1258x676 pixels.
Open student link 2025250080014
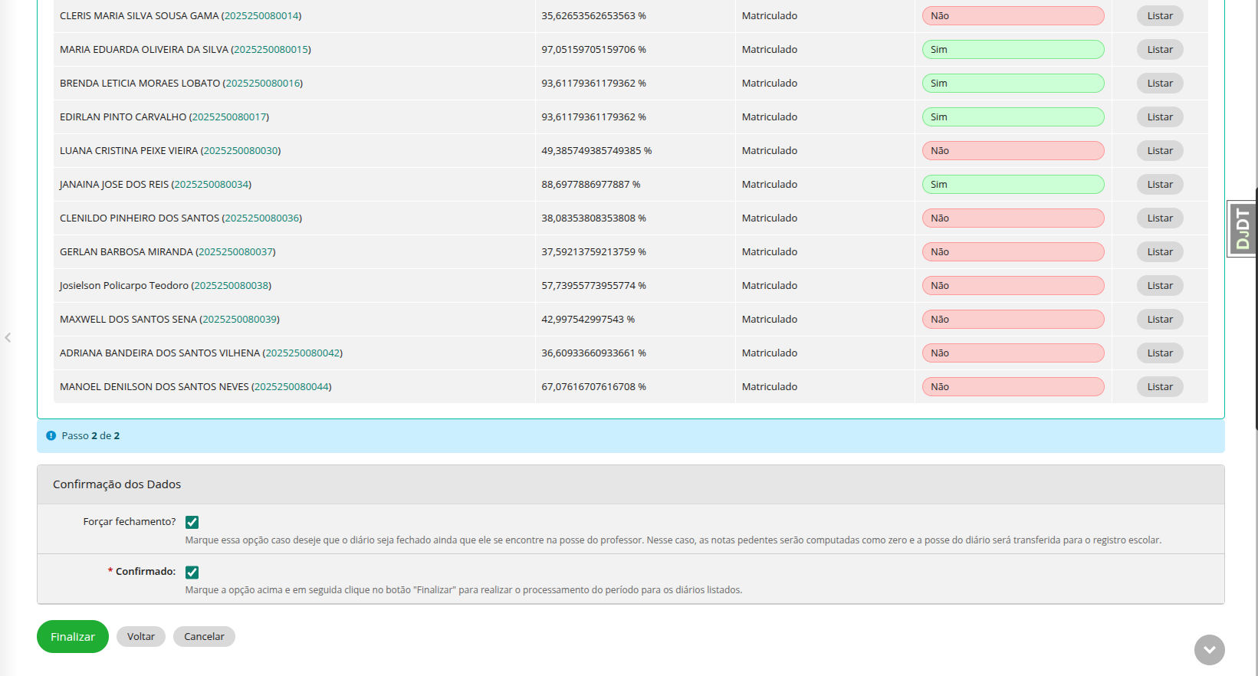click(x=261, y=15)
